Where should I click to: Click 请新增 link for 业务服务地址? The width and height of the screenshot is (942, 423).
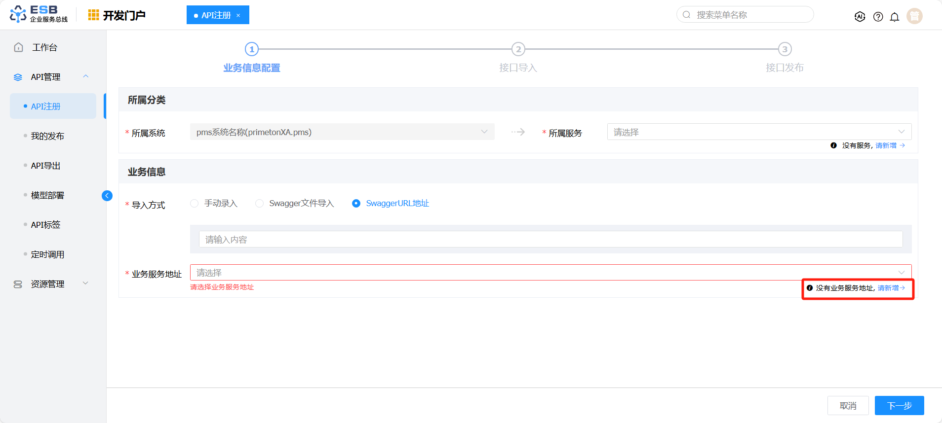[890, 288]
